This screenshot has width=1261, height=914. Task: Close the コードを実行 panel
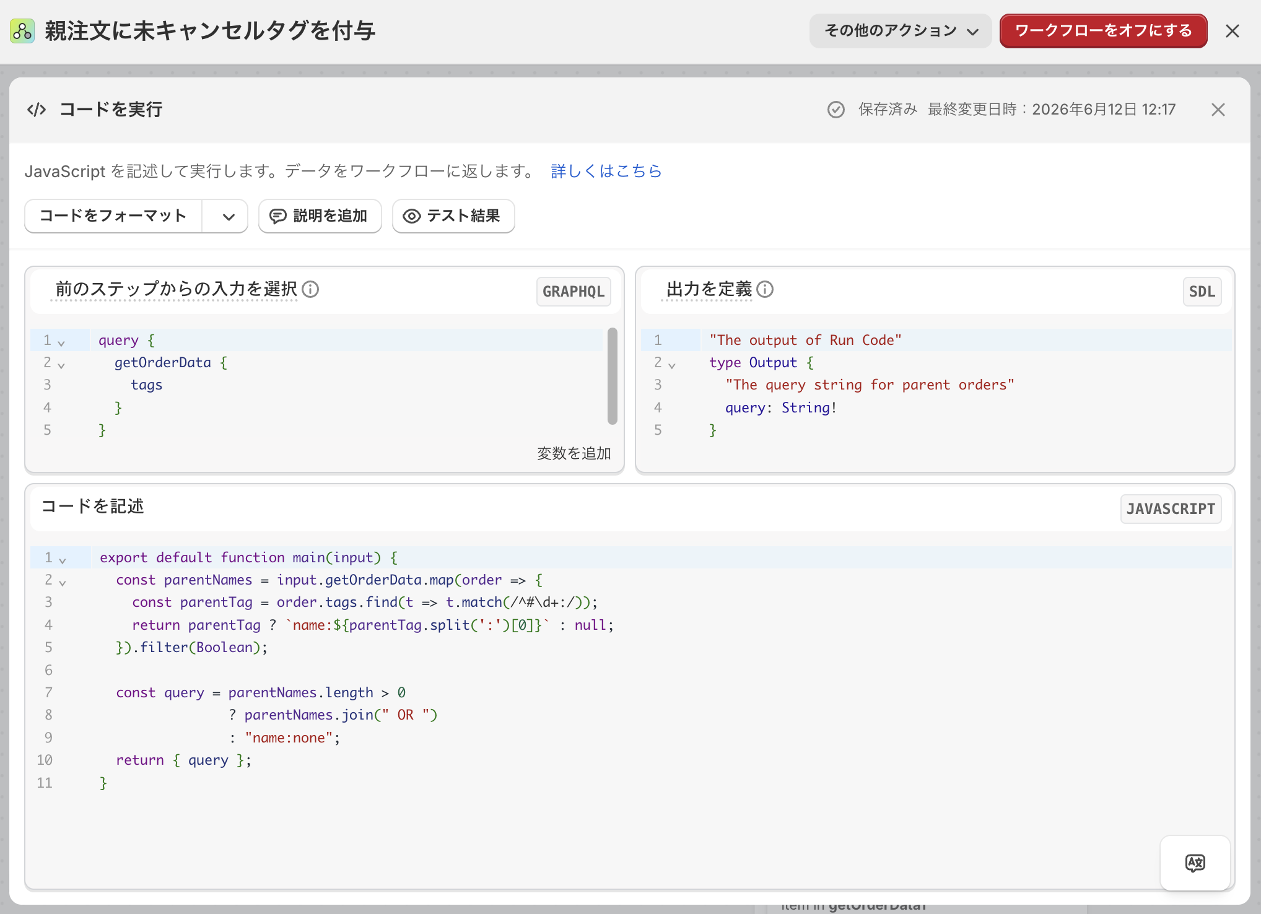pos(1218,110)
